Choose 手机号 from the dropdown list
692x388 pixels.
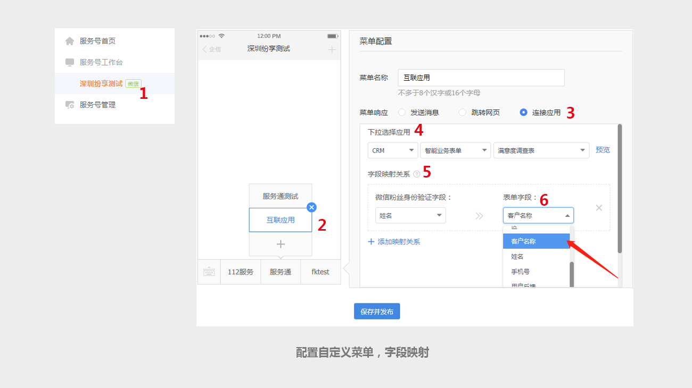pos(520,272)
